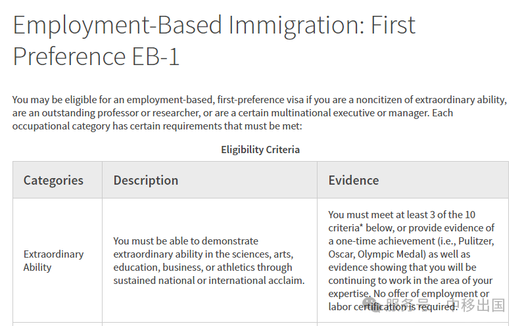
Task: Click the description text 'You must be able to demonstrate'
Action: 186,241
